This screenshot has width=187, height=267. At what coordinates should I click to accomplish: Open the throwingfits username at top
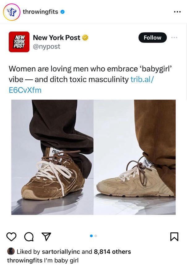[40, 12]
